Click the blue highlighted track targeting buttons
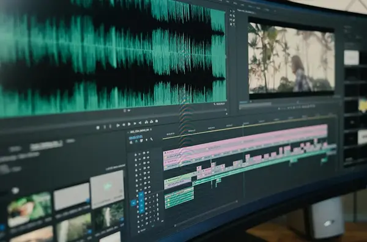Viewport: 367px width, 242px height. coord(141,202)
